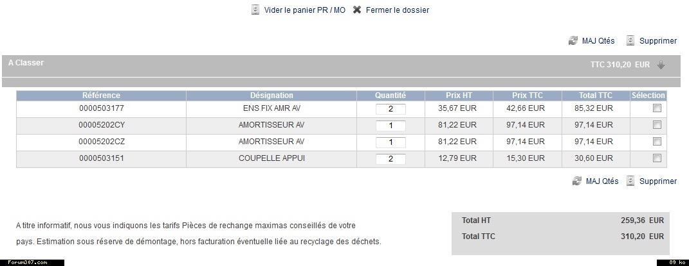Collapse the A Classer section arrow
This screenshot has width=689, height=266.
tap(661, 65)
